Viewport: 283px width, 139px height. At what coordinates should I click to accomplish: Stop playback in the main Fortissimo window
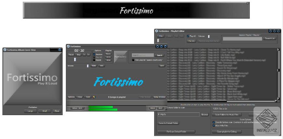78,55
